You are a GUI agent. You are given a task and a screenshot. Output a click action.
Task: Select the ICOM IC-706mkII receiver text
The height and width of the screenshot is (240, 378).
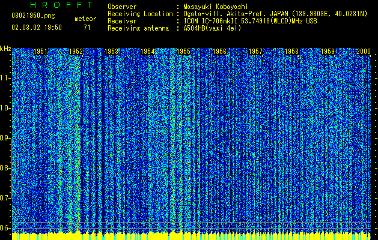(x=250, y=21)
